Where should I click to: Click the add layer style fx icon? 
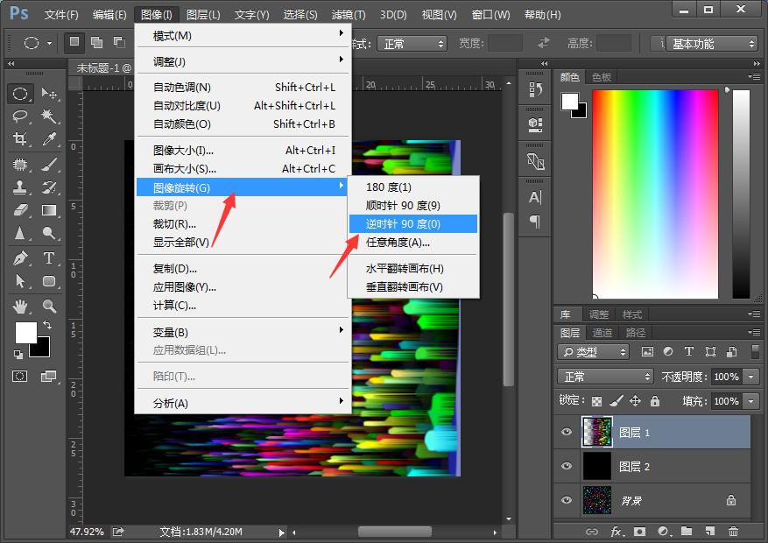pyautogui.click(x=617, y=532)
